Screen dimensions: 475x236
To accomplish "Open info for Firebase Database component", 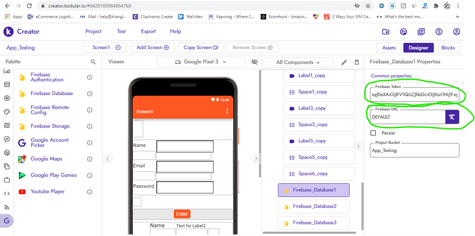I will pyautogui.click(x=90, y=94).
